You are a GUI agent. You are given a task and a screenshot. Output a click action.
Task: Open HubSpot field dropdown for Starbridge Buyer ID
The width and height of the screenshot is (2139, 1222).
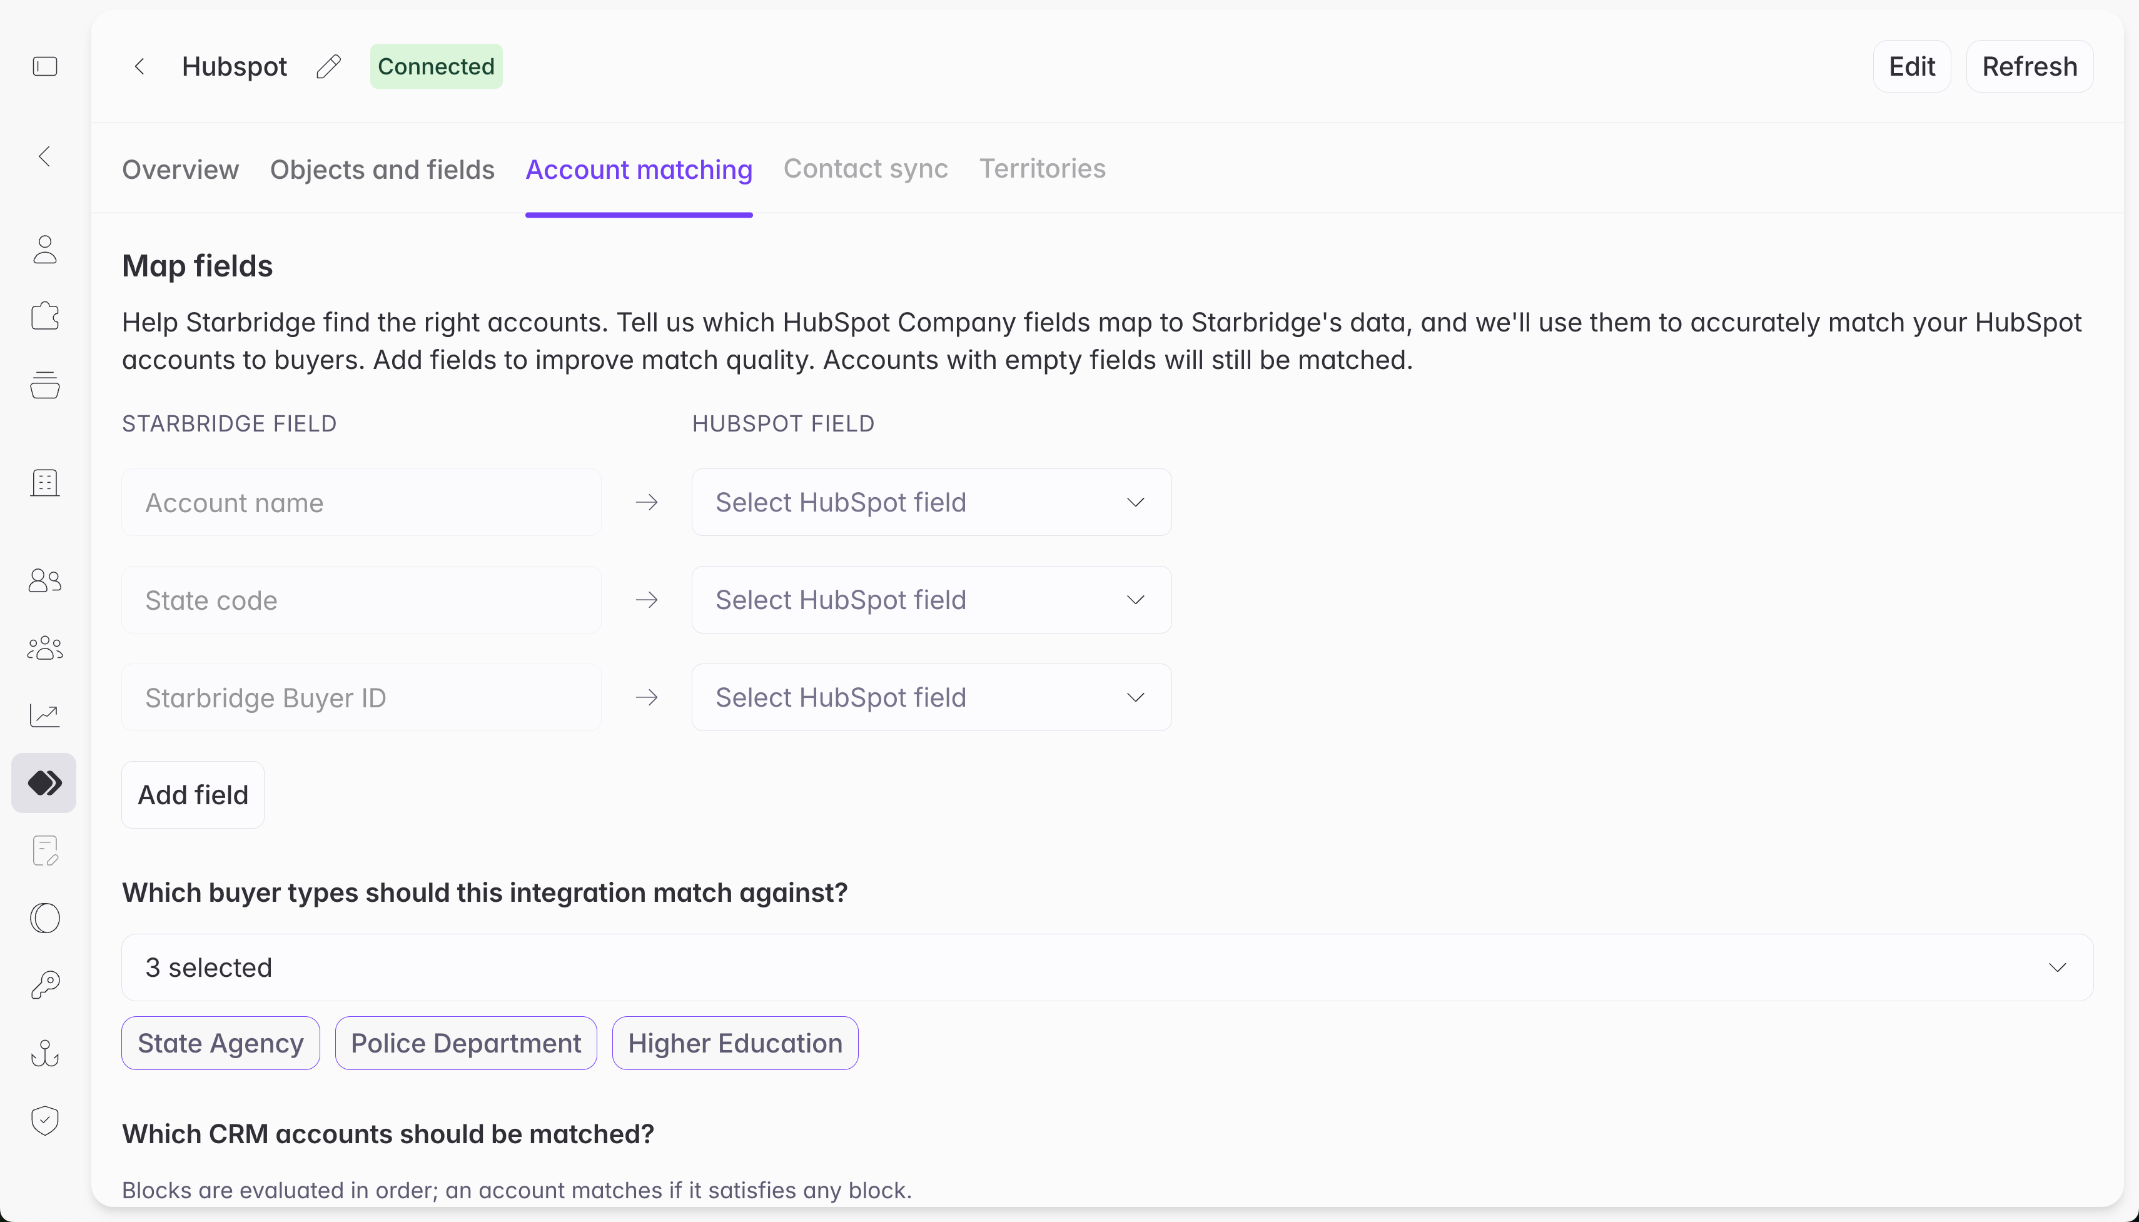(x=931, y=697)
